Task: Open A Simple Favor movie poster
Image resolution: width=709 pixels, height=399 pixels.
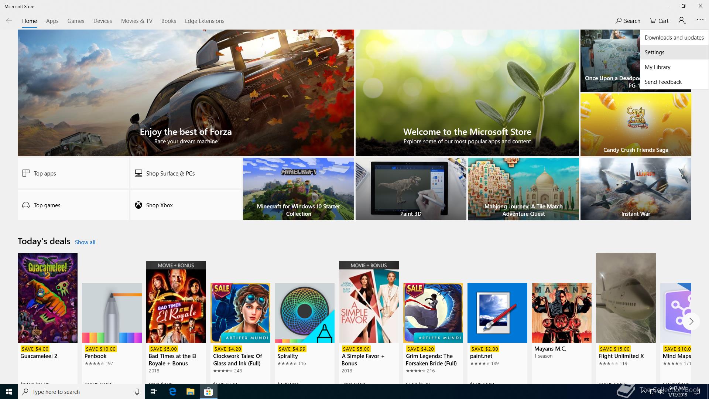Action: pos(369,302)
